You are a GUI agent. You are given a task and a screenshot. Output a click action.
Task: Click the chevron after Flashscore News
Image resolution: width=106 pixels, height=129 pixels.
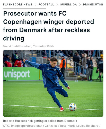click(x=36, y=4)
